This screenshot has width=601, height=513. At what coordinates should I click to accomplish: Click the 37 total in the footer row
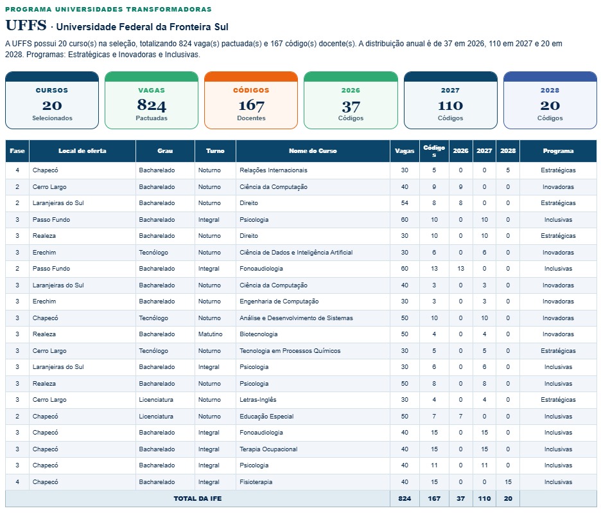click(461, 498)
